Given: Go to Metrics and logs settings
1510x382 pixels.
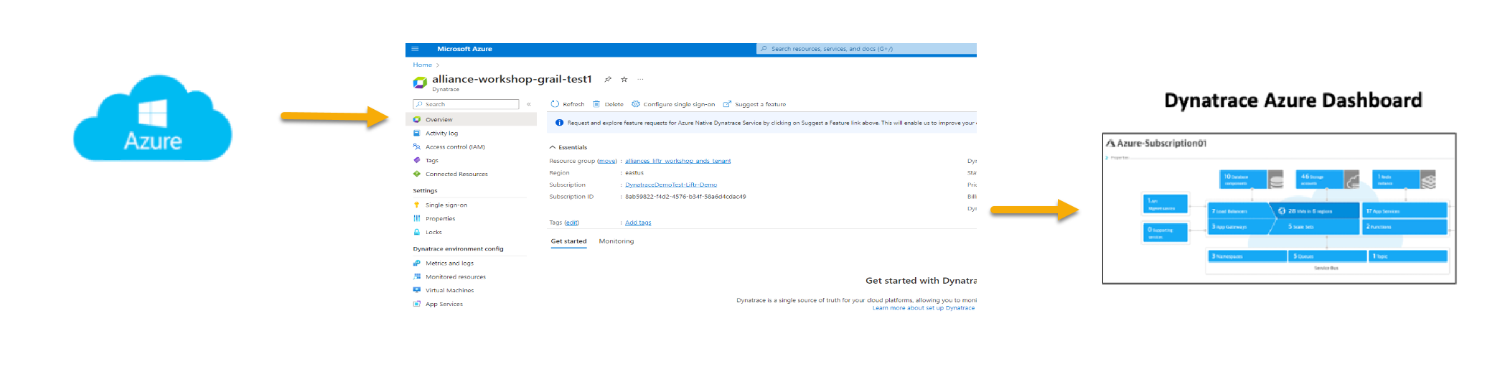Looking at the screenshot, I should tap(449, 264).
